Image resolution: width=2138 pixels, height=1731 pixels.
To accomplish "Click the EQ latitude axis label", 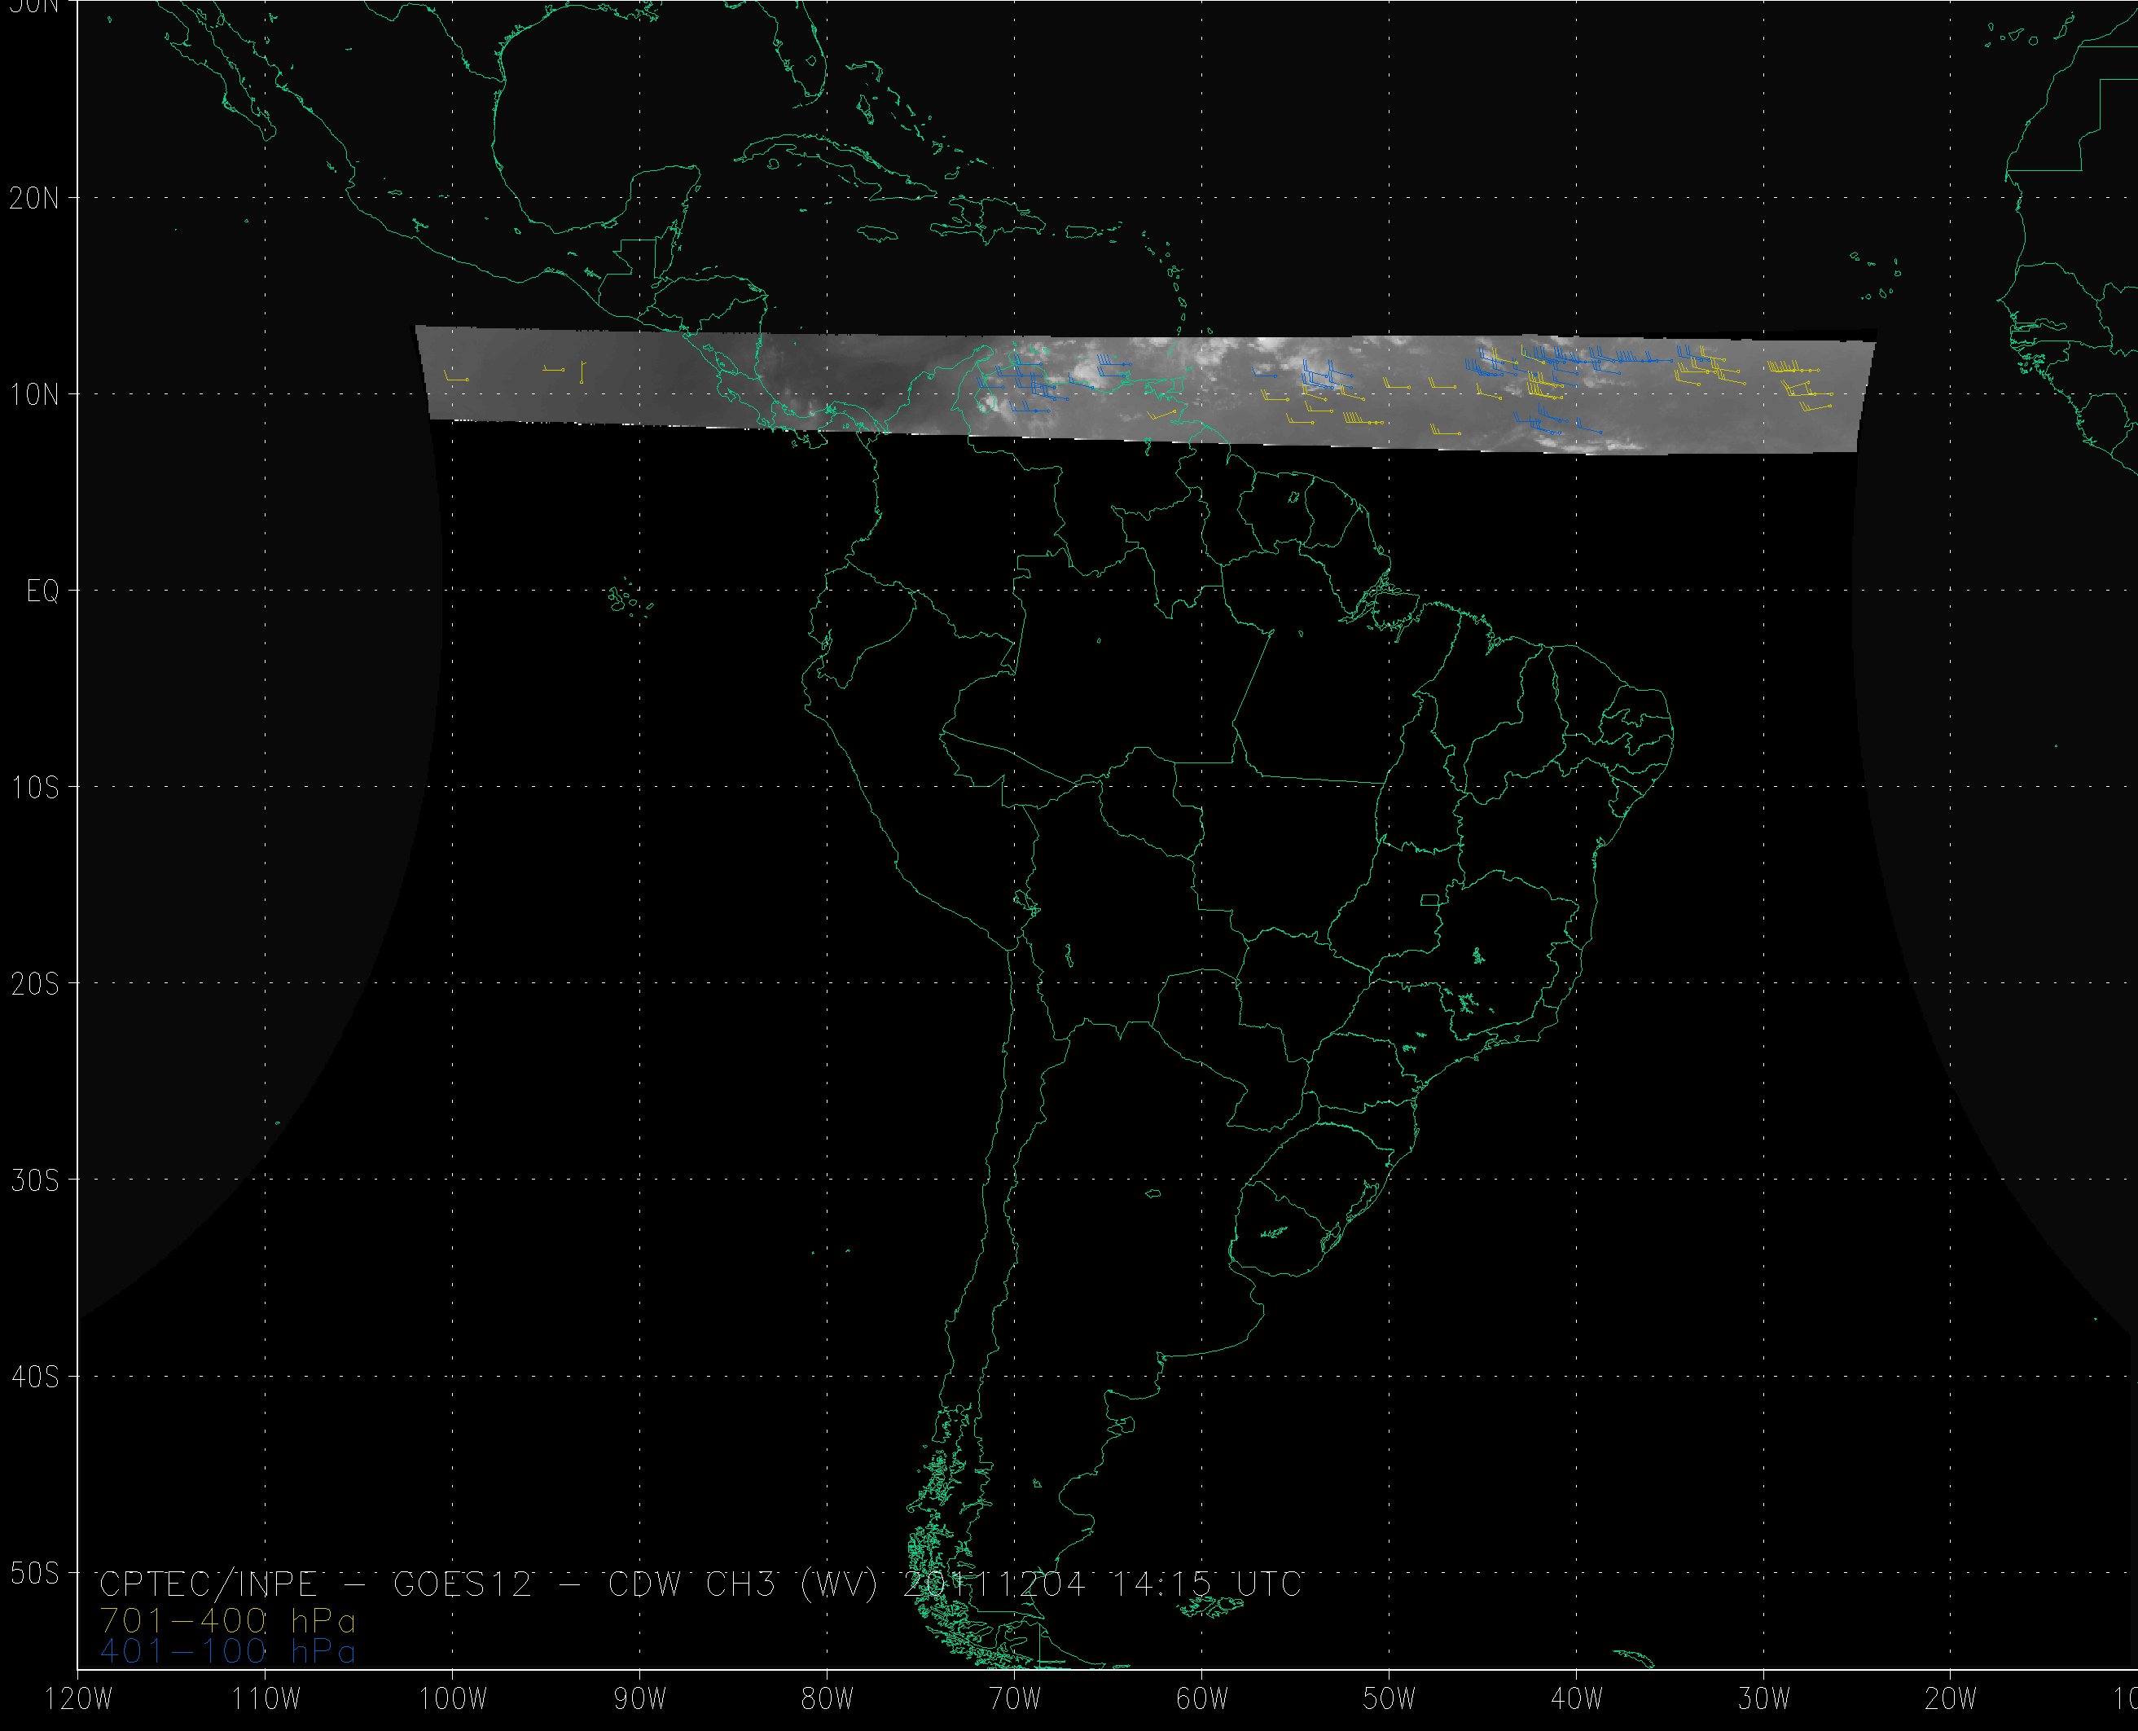I will click(43, 592).
